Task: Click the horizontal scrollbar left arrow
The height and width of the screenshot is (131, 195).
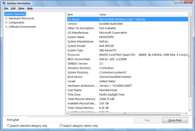Action: [x=68, y=114]
